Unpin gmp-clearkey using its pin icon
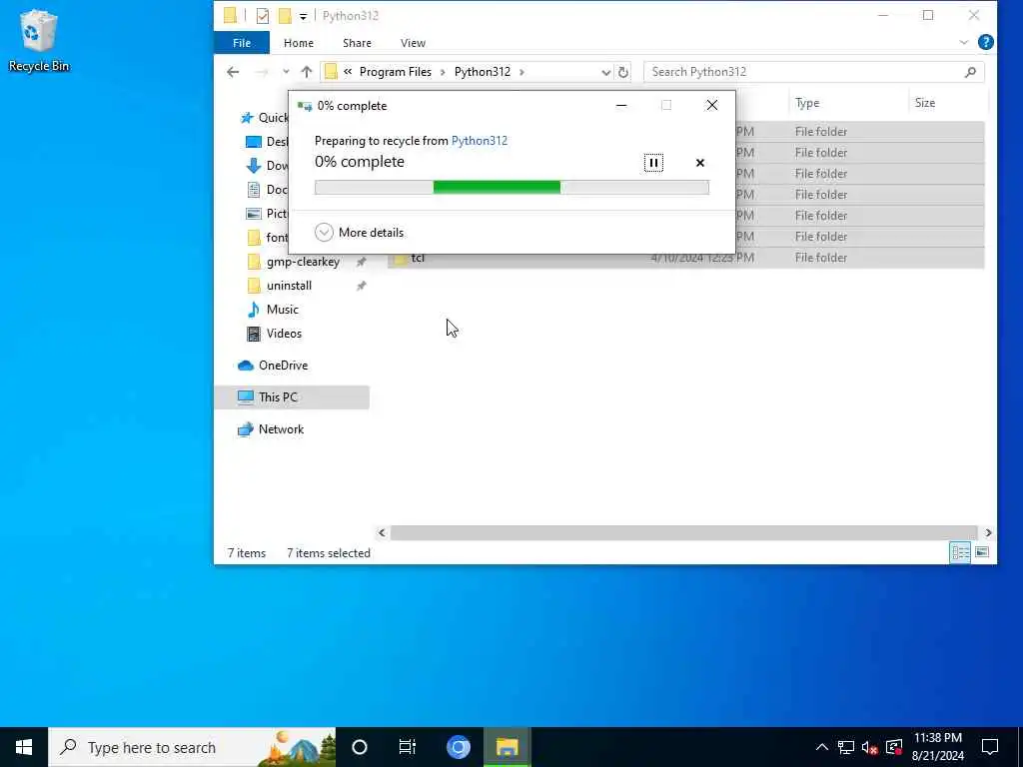This screenshot has width=1023, height=767. [x=361, y=262]
